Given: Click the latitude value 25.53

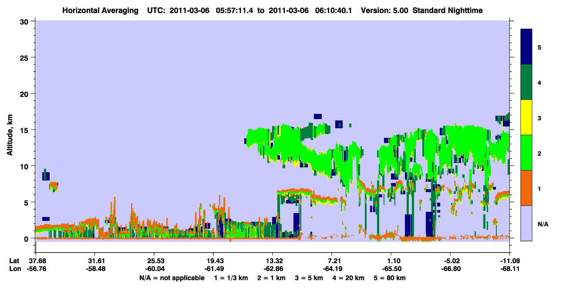Looking at the screenshot, I should tap(154, 261).
